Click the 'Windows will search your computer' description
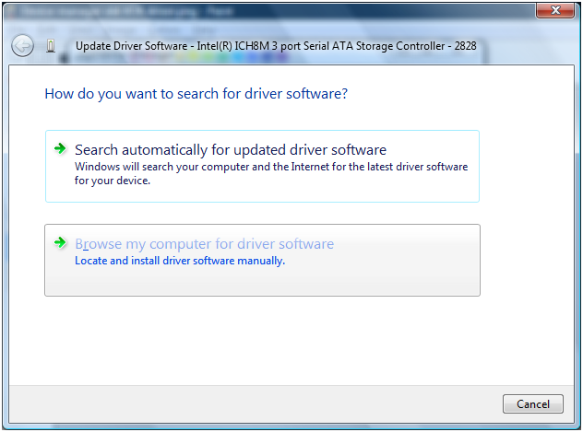The width and height of the screenshot is (583, 432). [270, 168]
